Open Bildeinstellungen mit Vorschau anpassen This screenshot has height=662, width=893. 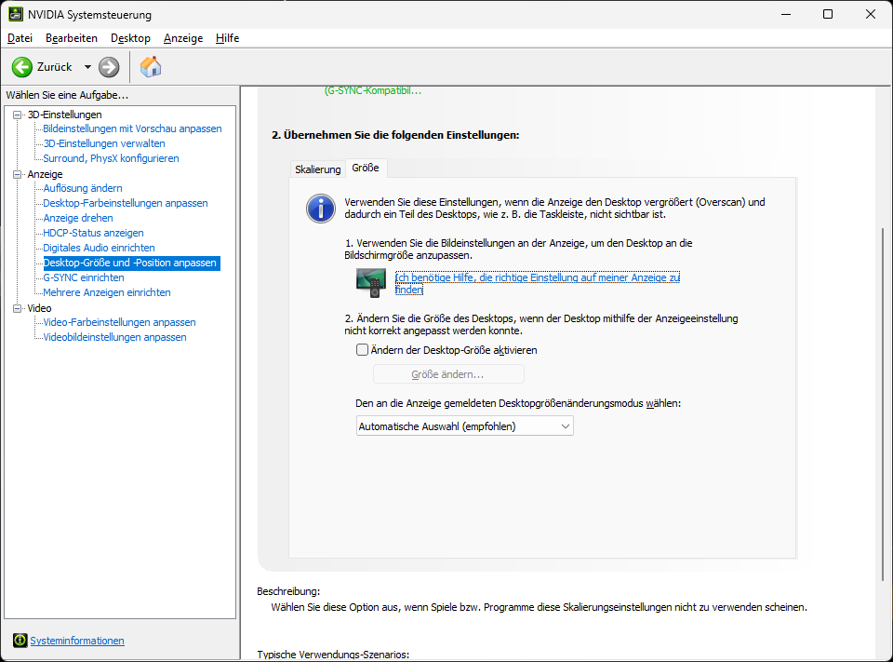[x=133, y=128]
